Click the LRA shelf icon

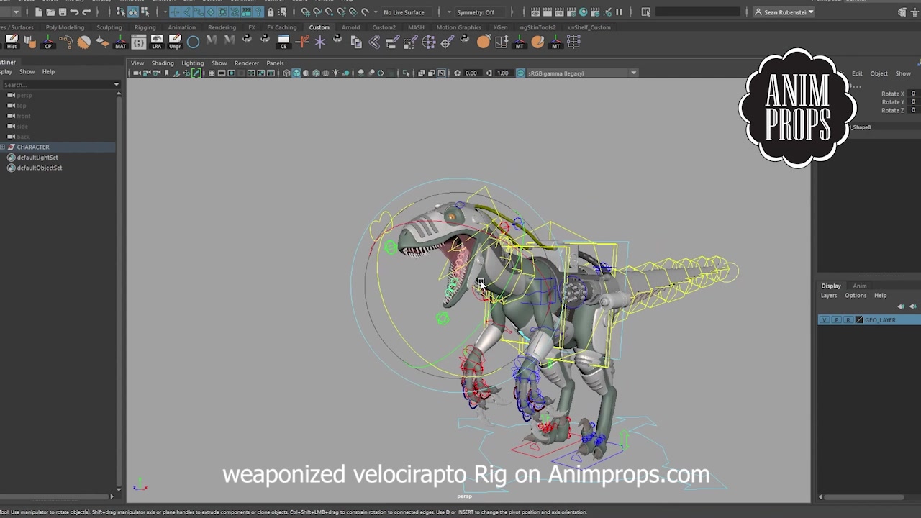pyautogui.click(x=157, y=42)
